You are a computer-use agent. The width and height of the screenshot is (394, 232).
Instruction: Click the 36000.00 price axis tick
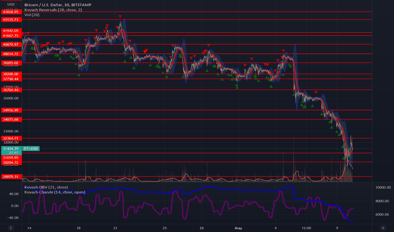click(11, 98)
